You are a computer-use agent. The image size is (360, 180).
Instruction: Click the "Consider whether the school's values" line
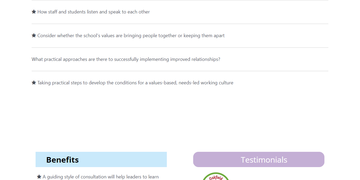point(131,36)
